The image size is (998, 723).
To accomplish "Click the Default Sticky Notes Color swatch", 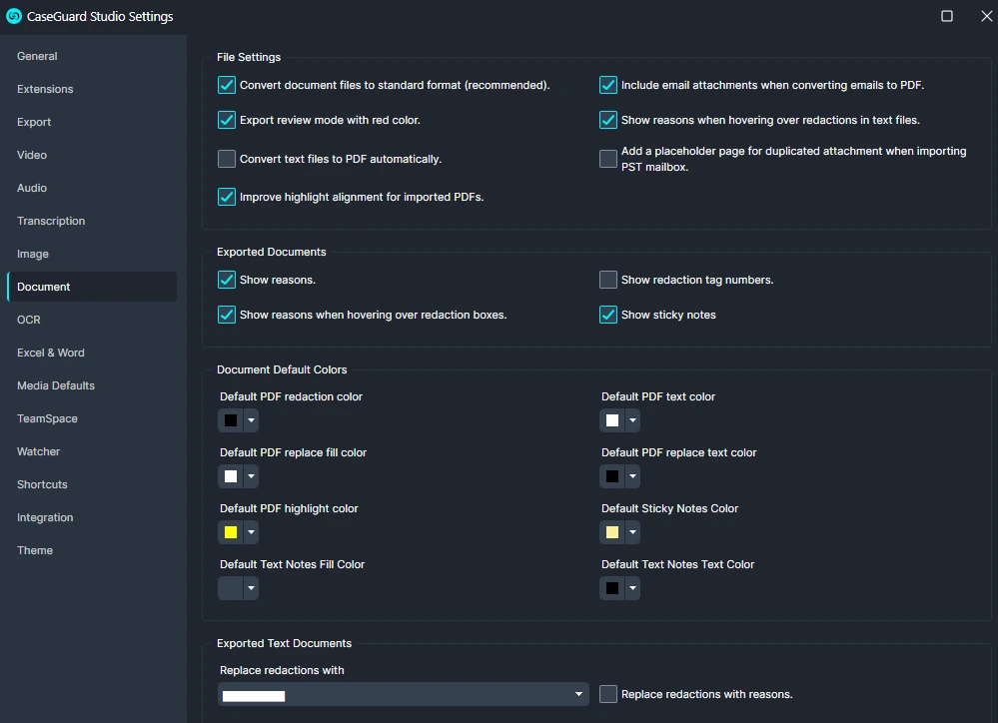I will 612,532.
